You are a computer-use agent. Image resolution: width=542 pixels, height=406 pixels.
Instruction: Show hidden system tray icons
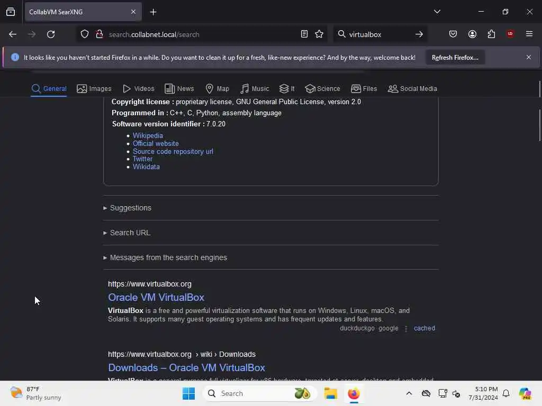pos(409,393)
